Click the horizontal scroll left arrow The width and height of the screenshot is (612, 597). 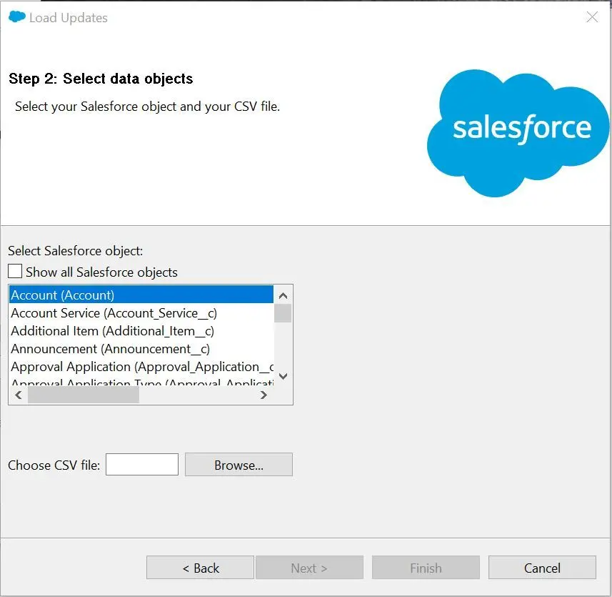click(19, 395)
